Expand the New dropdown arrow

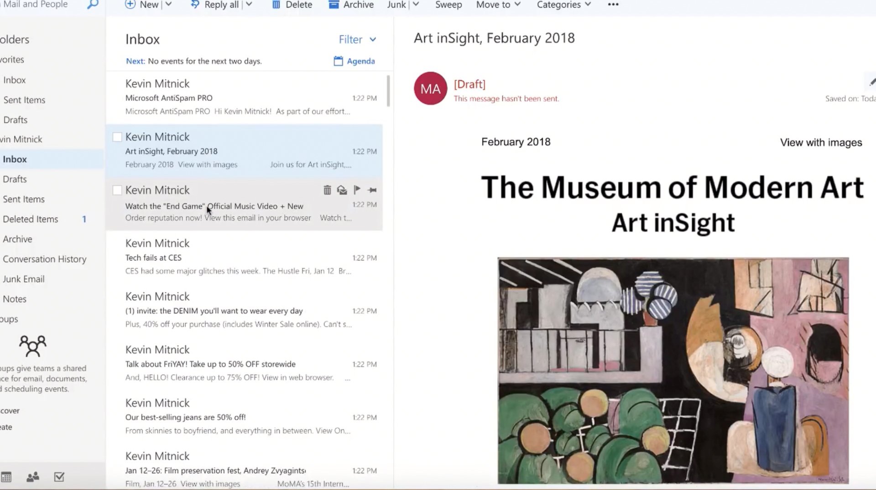[x=168, y=5]
